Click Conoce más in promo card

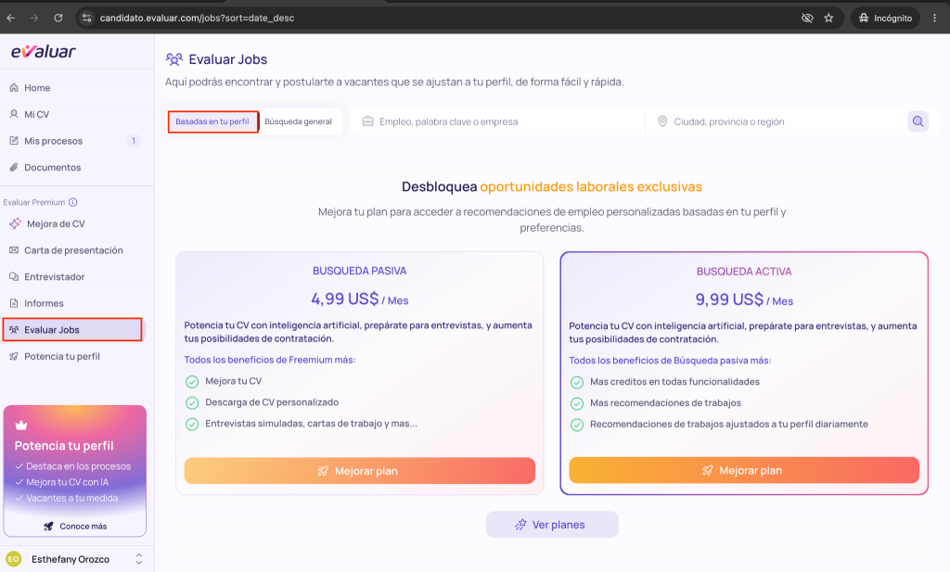coord(75,526)
